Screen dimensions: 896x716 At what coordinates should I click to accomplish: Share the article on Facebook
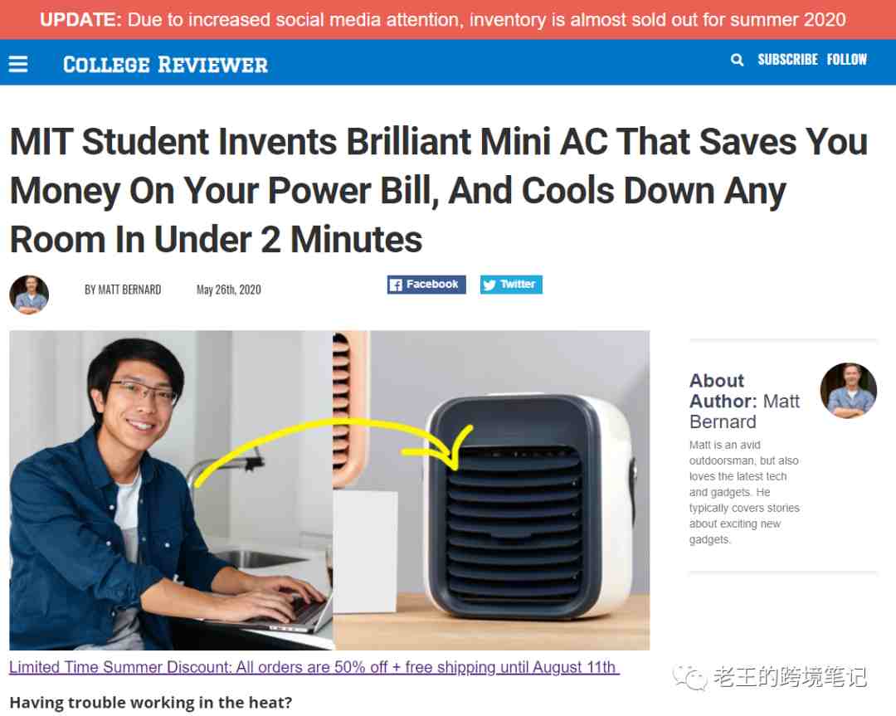point(426,285)
